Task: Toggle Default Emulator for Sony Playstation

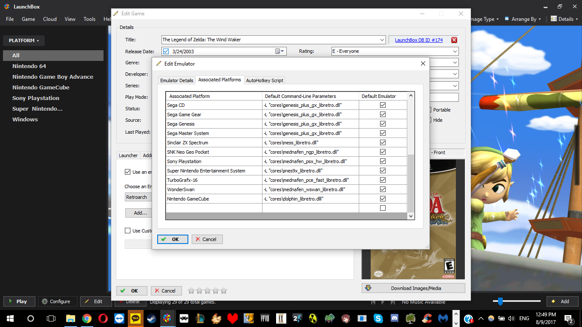Action: point(383,161)
